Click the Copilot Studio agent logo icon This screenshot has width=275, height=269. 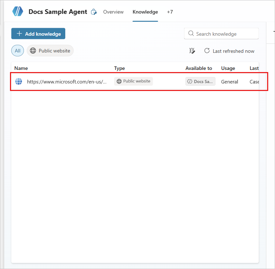click(x=17, y=11)
